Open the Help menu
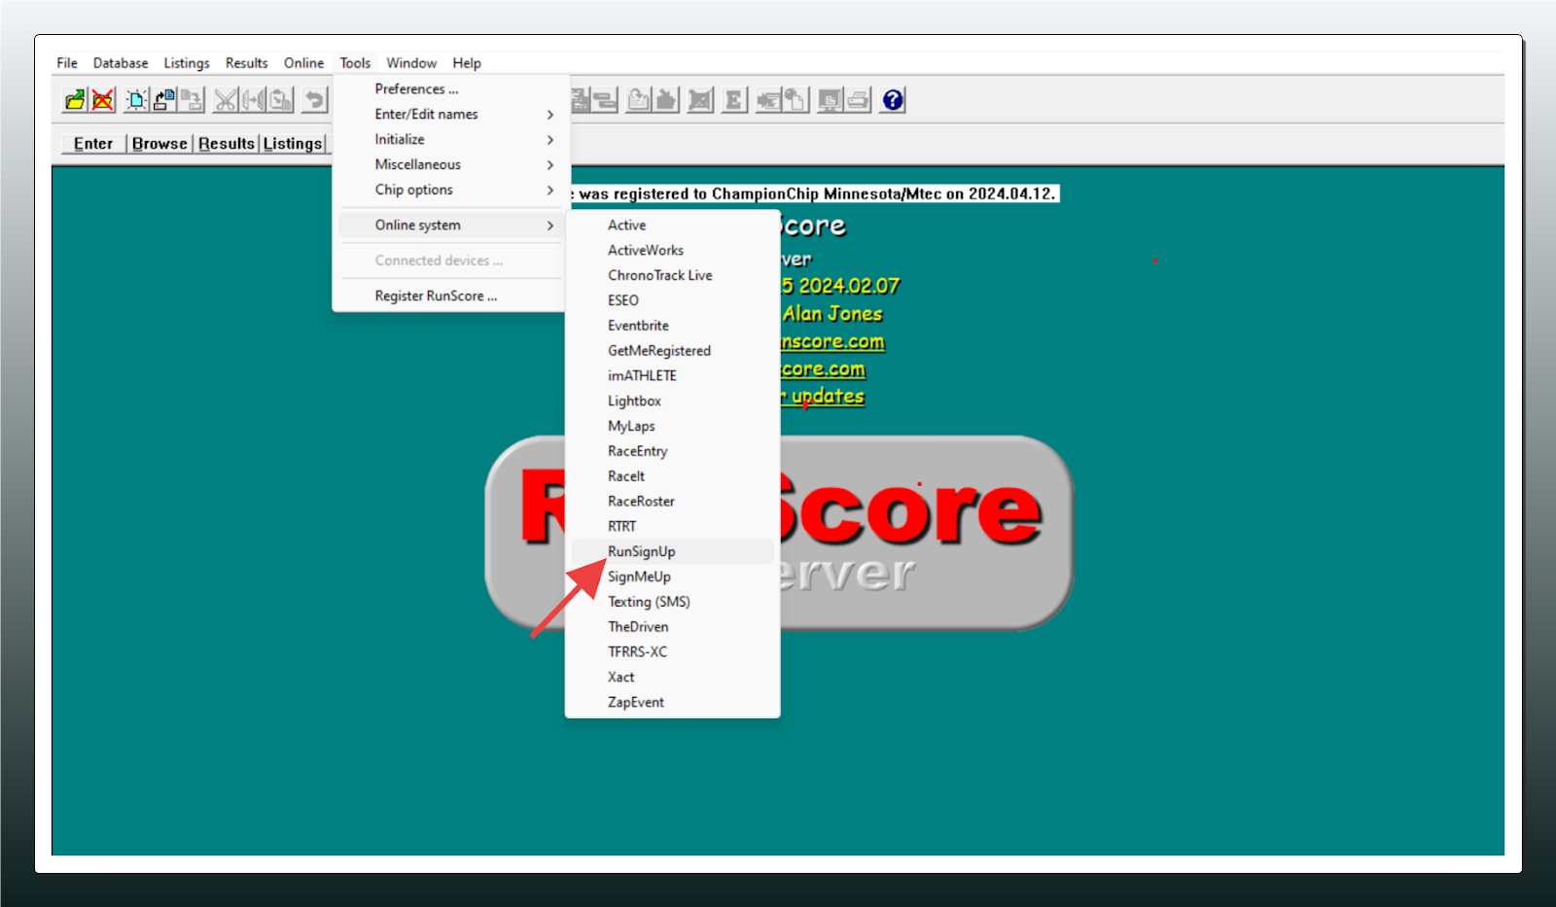The height and width of the screenshot is (907, 1556). [467, 63]
